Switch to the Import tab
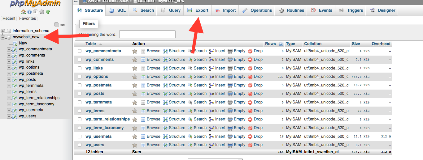 click(x=225, y=10)
